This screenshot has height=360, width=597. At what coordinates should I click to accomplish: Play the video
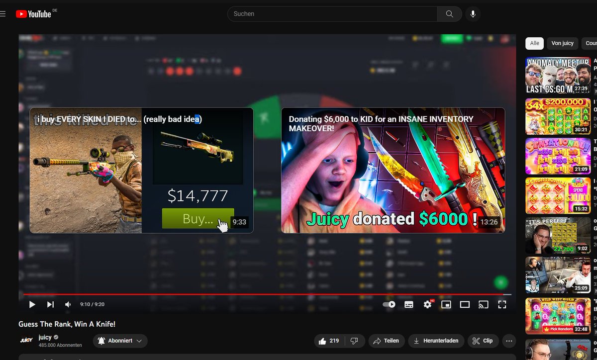(32, 304)
